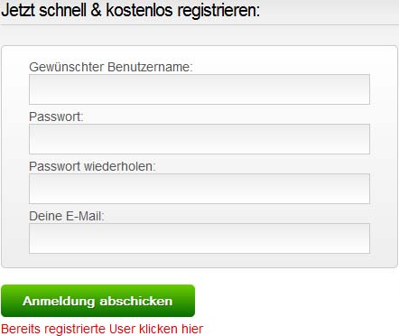The image size is (399, 336).
Task: Select the Passwort wiederholen input field
Action: point(199,189)
